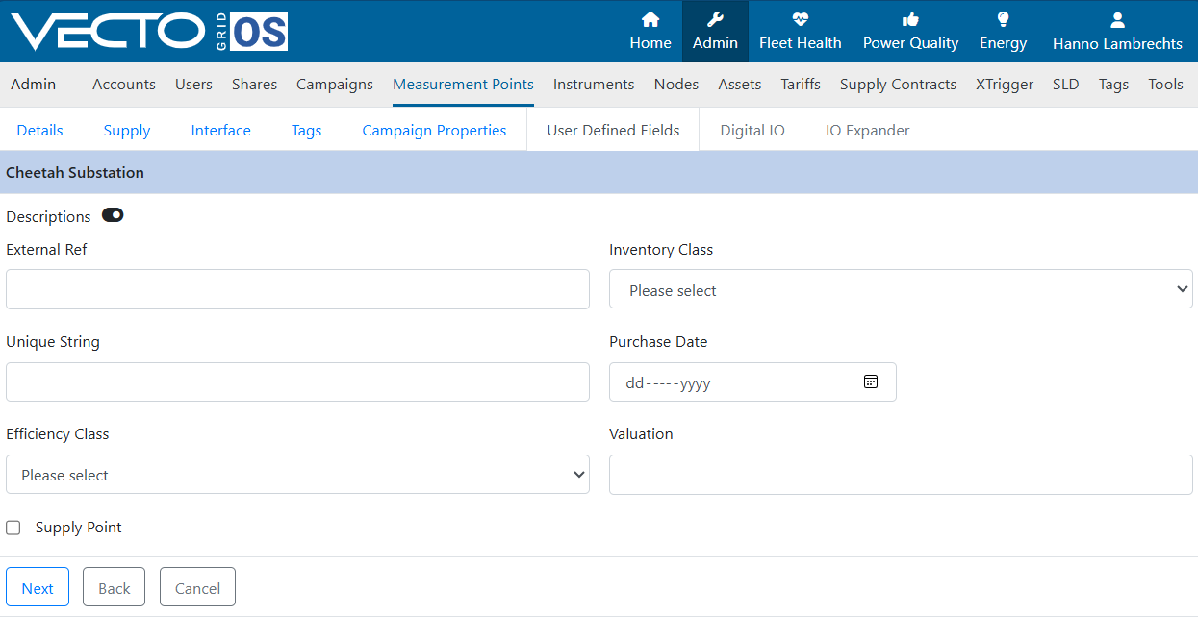This screenshot has height=640, width=1198.
Task: Open the XTrigger menu item
Action: [1005, 85]
